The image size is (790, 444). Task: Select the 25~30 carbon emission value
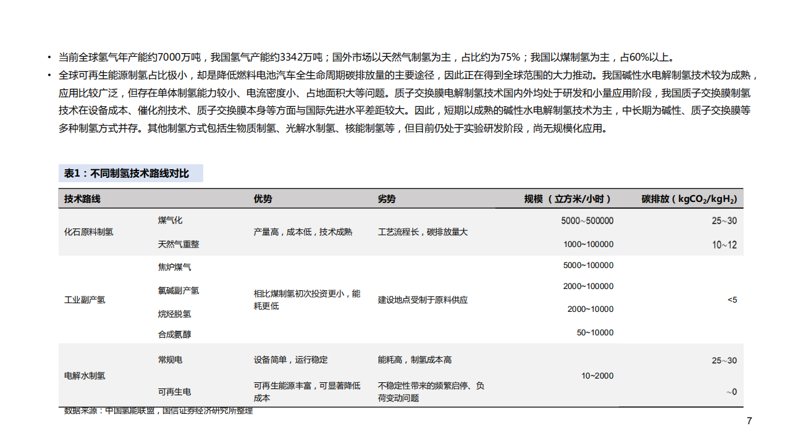point(724,220)
